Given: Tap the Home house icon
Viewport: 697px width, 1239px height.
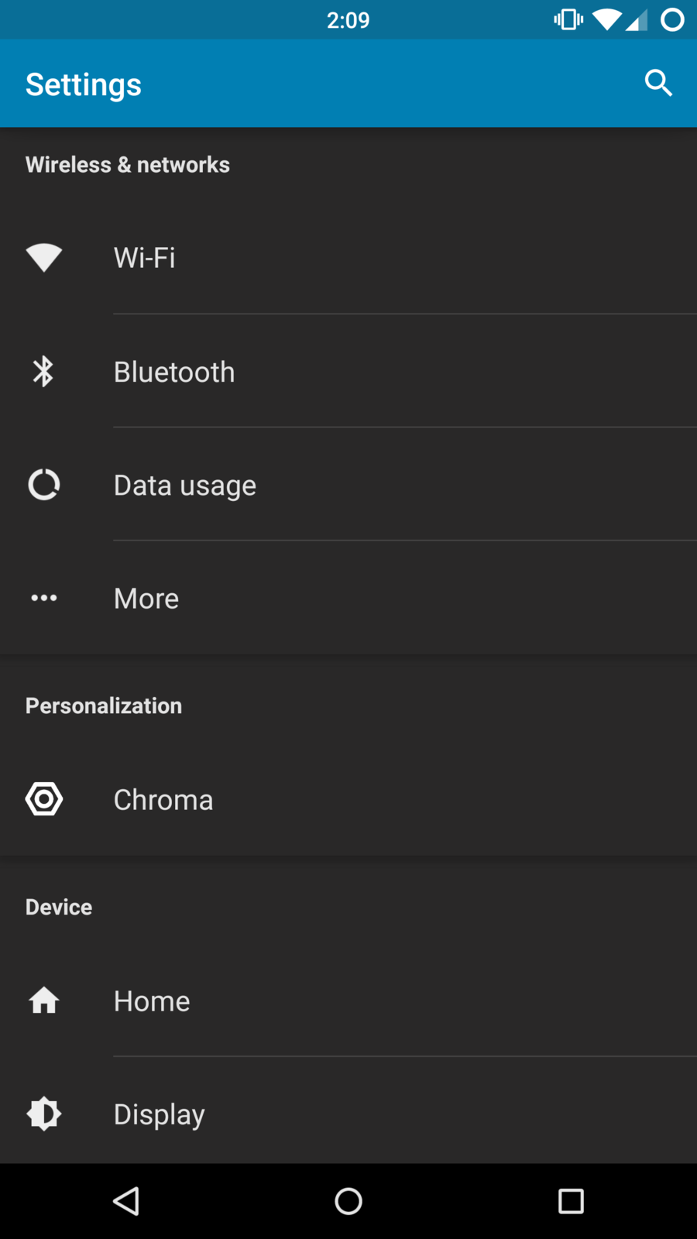Looking at the screenshot, I should click(x=44, y=1000).
